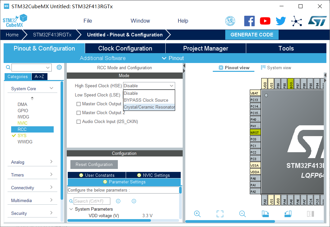330x227 pixels.
Task: Go to previous parameter search result
Action: 118,201
